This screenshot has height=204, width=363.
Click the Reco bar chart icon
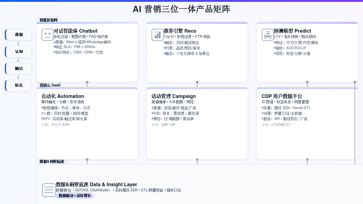click(x=157, y=35)
